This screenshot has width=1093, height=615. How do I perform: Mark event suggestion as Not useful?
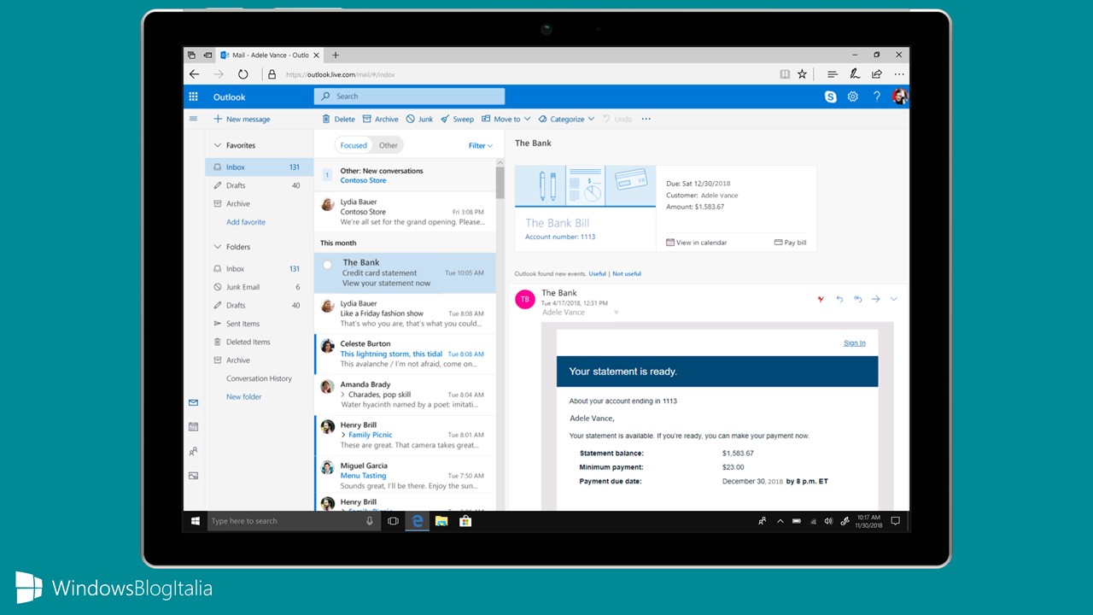coord(627,273)
